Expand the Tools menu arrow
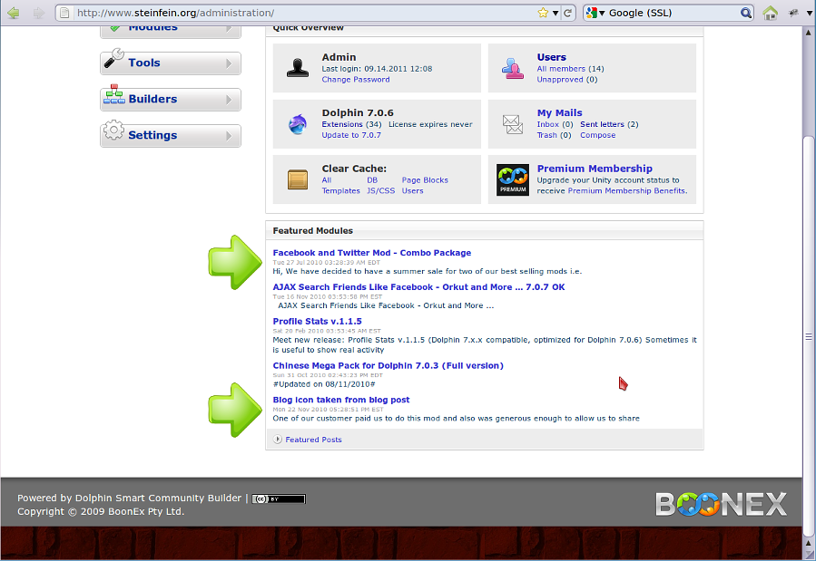The image size is (816, 561). pos(229,63)
